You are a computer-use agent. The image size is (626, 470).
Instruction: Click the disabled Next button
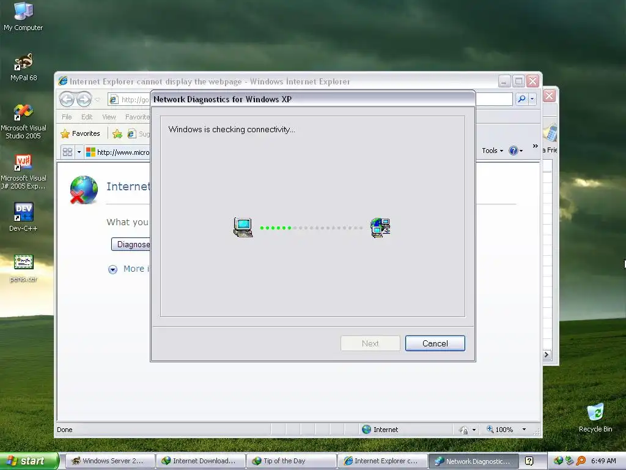click(370, 343)
